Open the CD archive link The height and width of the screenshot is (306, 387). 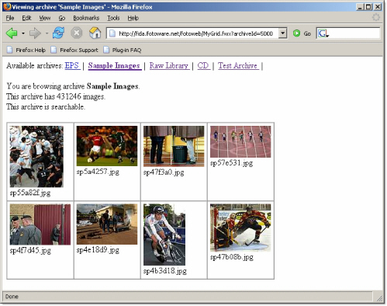click(x=203, y=65)
